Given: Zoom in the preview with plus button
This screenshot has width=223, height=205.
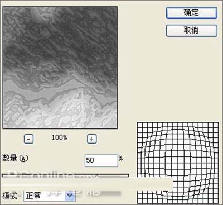Looking at the screenshot, I should 92,139.
